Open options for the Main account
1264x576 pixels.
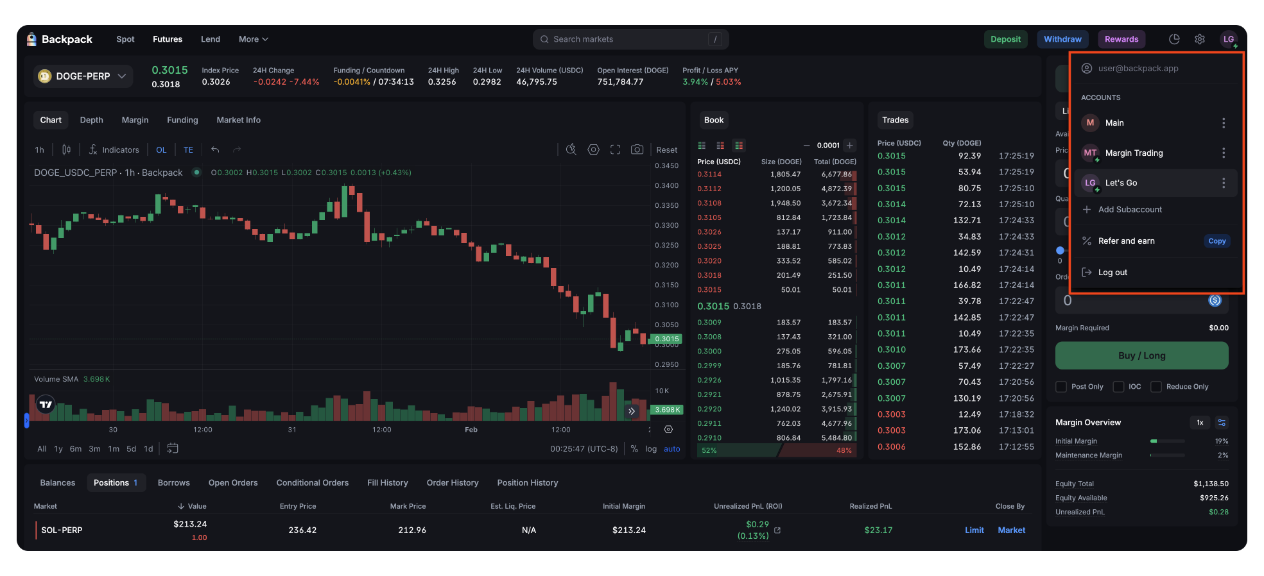pos(1224,123)
